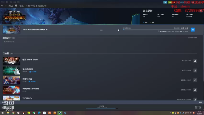Pause the Total War: WARHAMMER III update
Image resolution: width=204 pixels, height=115 pixels.
click(193, 30)
